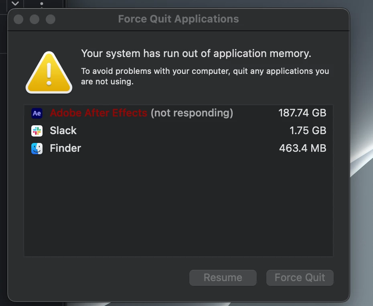373x306 pixels.
Task: Close the Force Quit Applications window
Action: pos(18,19)
